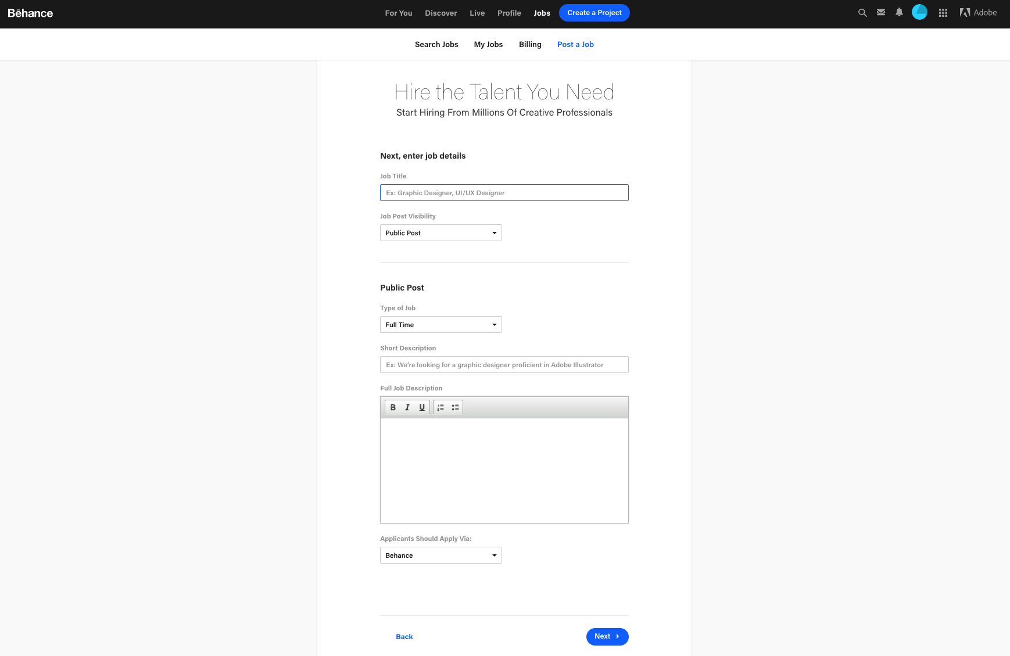Go to Profile in top nav
This screenshot has width=1010, height=656.
509,13
